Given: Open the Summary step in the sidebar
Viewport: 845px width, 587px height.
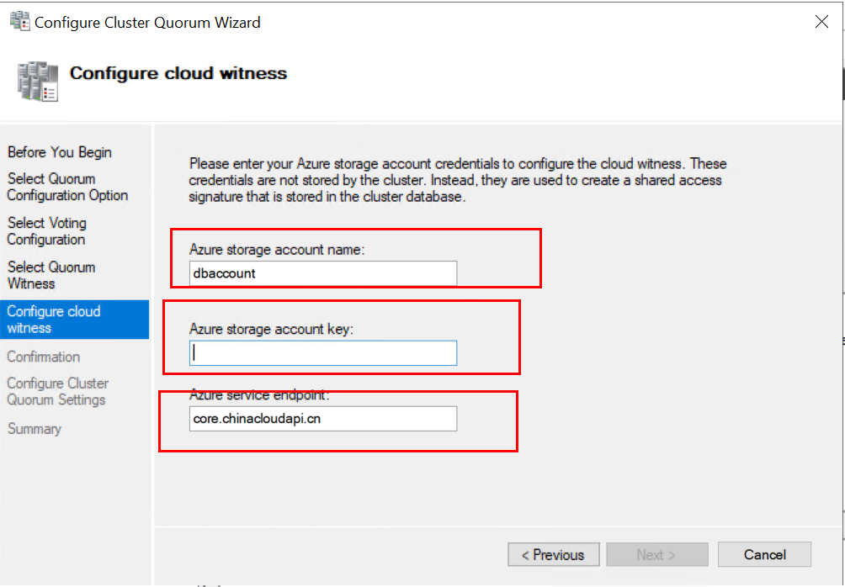Looking at the screenshot, I should [35, 429].
